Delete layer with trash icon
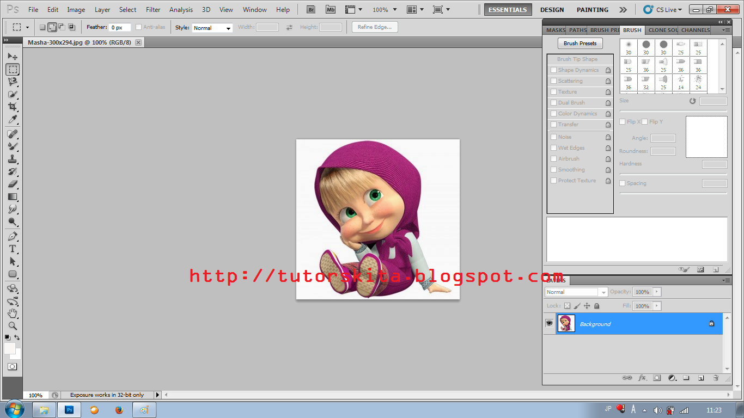This screenshot has width=744, height=418. 716,378
